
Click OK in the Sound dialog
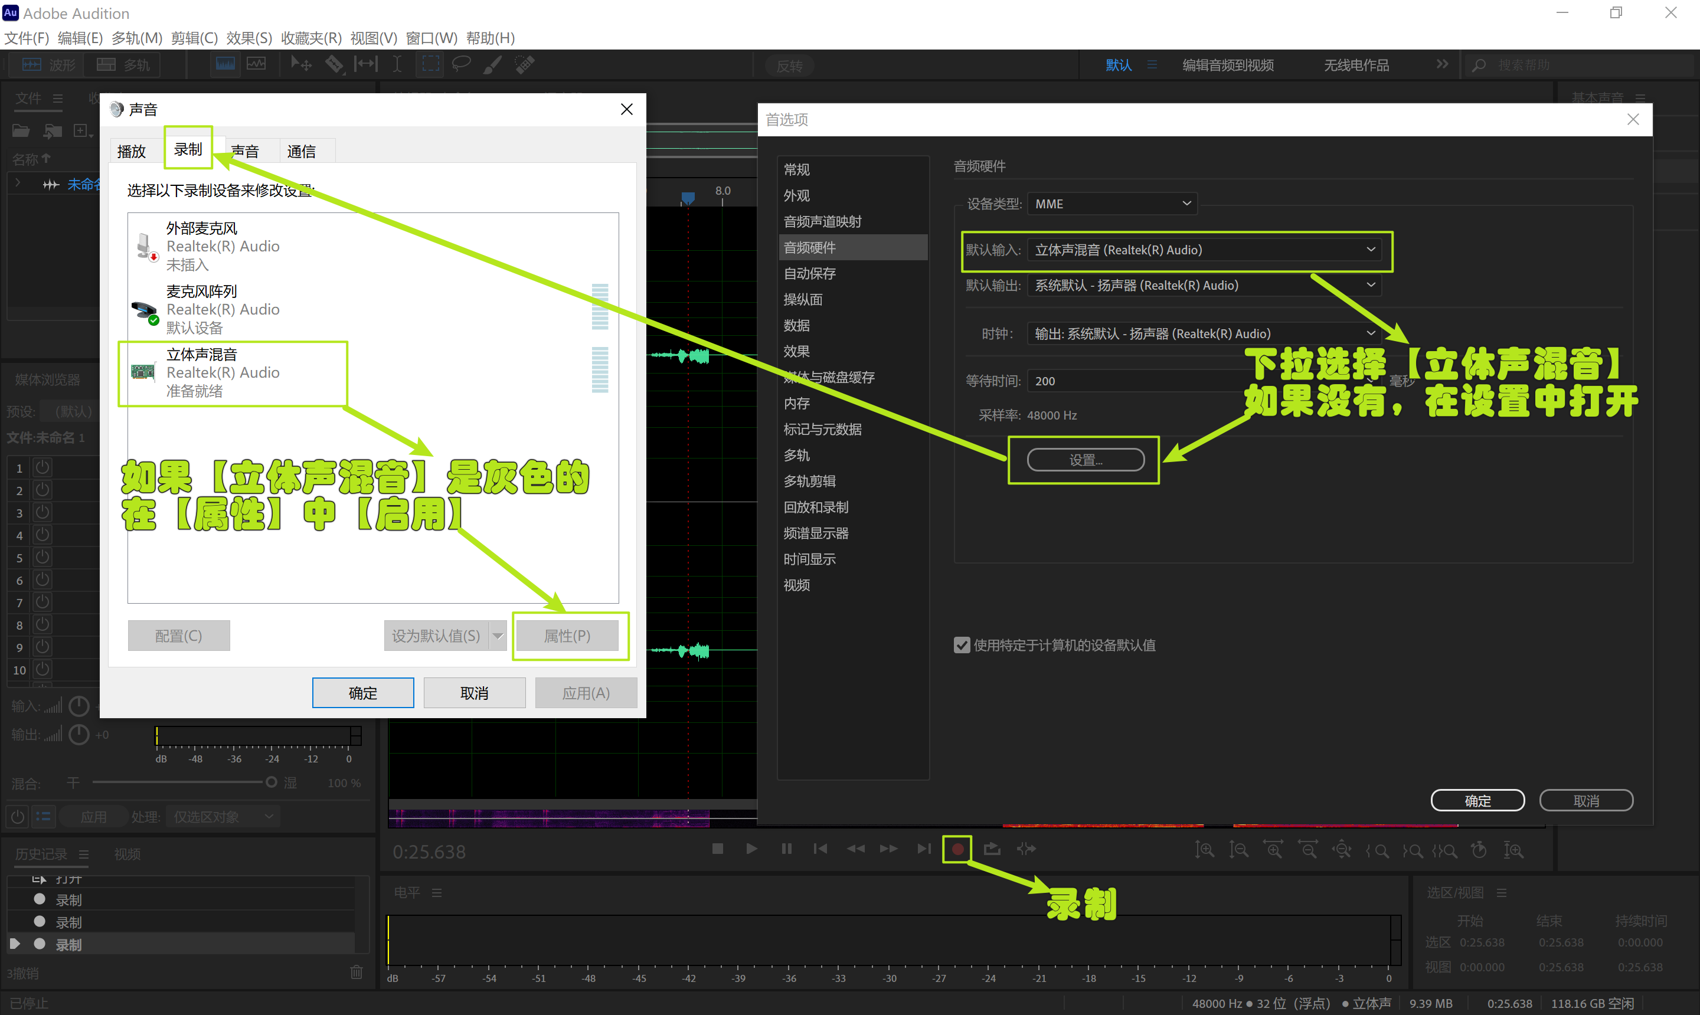tap(362, 693)
